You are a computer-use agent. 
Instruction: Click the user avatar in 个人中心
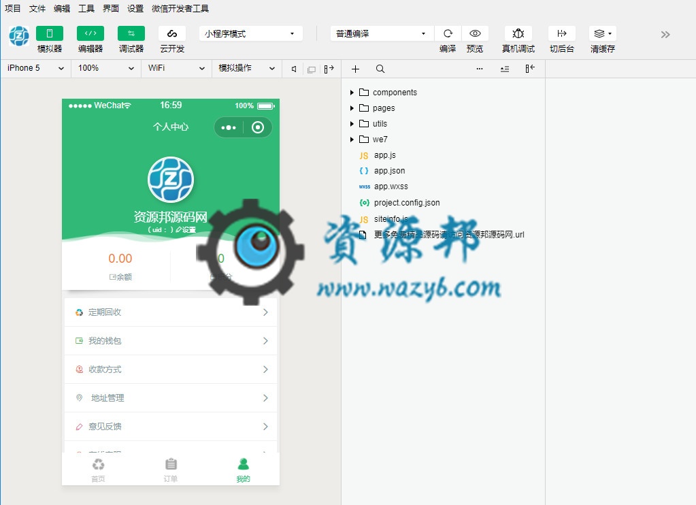pos(171,180)
